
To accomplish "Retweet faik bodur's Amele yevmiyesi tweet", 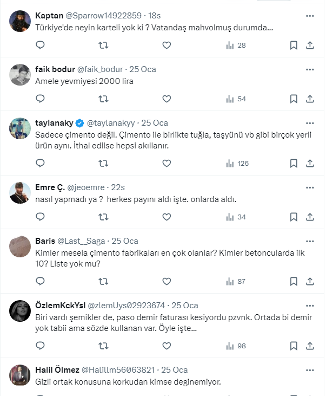I will click(x=103, y=99).
